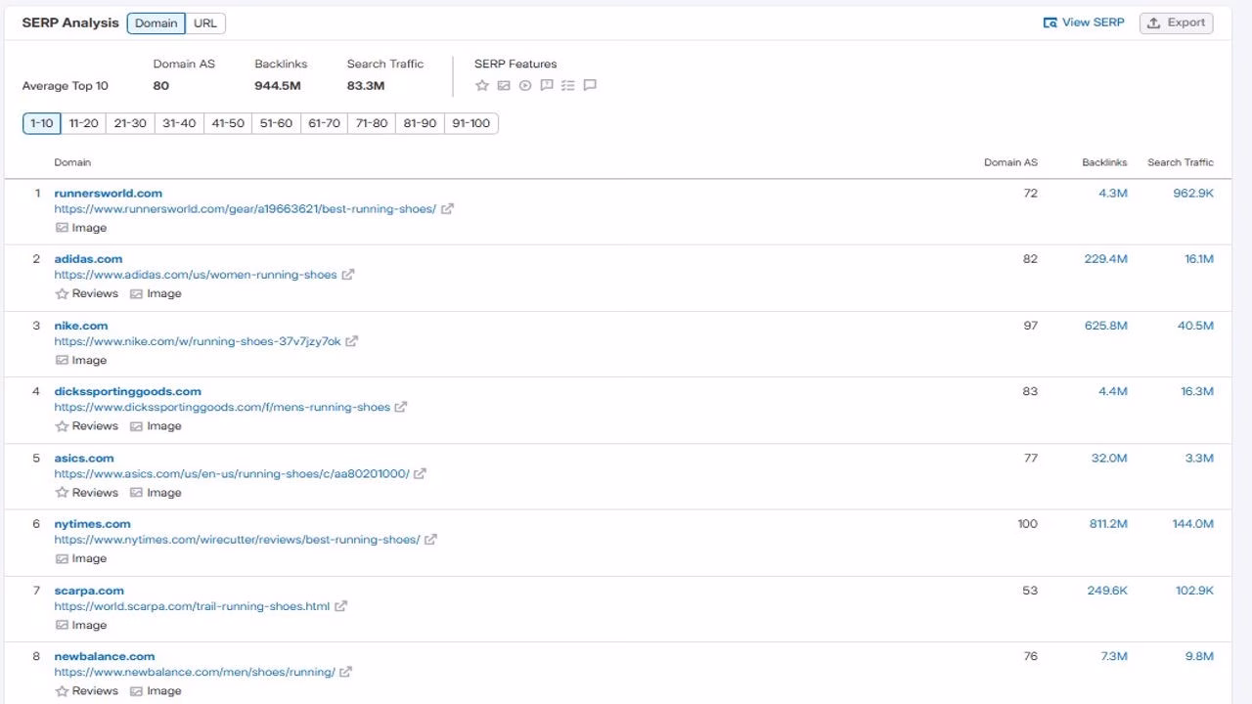Click nike.com backlinks value 625.8M
Image resolution: width=1252 pixels, height=704 pixels.
point(1105,325)
